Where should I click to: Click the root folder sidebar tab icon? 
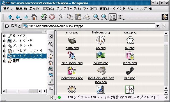[x=51, y=75]
